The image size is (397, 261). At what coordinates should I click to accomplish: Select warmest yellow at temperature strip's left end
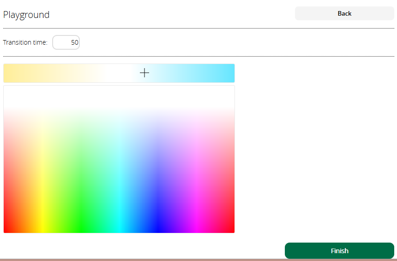[x=6, y=73]
